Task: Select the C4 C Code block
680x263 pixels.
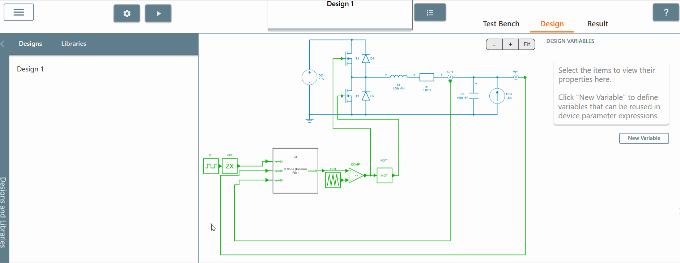Action: click(x=296, y=171)
